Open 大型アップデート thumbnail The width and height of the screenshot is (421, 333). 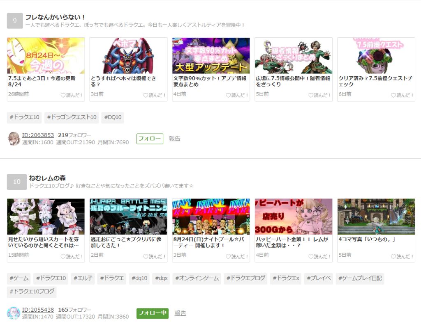point(211,56)
